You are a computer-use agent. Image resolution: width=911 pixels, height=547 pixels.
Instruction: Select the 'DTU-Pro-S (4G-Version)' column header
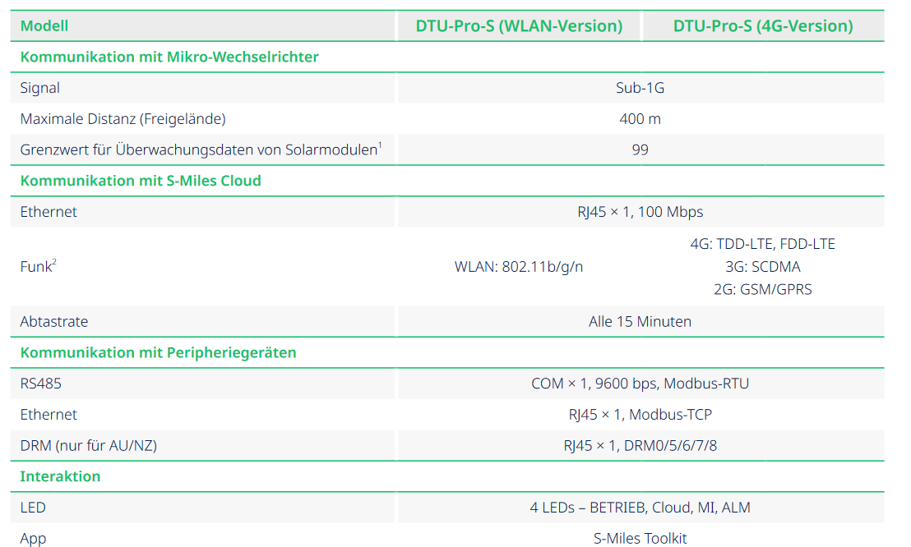(x=763, y=26)
